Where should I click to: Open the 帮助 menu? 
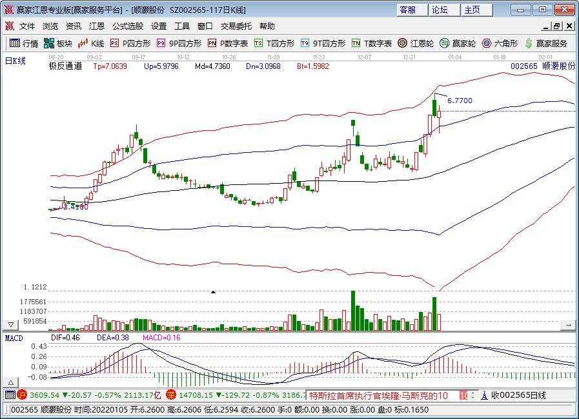(x=267, y=26)
